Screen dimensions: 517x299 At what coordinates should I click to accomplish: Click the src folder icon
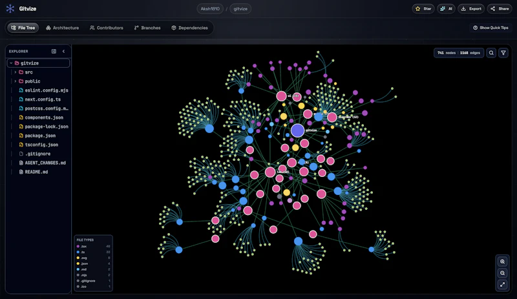coord(21,72)
